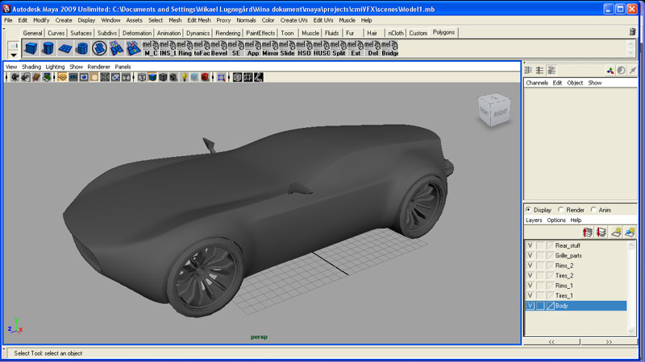
Task: Toggle visibility of Rear_stuff layer
Action: [x=530, y=245]
